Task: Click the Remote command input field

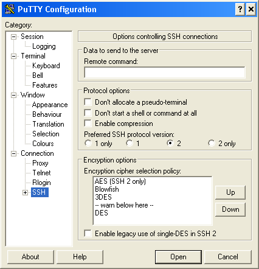Action: [x=165, y=72]
